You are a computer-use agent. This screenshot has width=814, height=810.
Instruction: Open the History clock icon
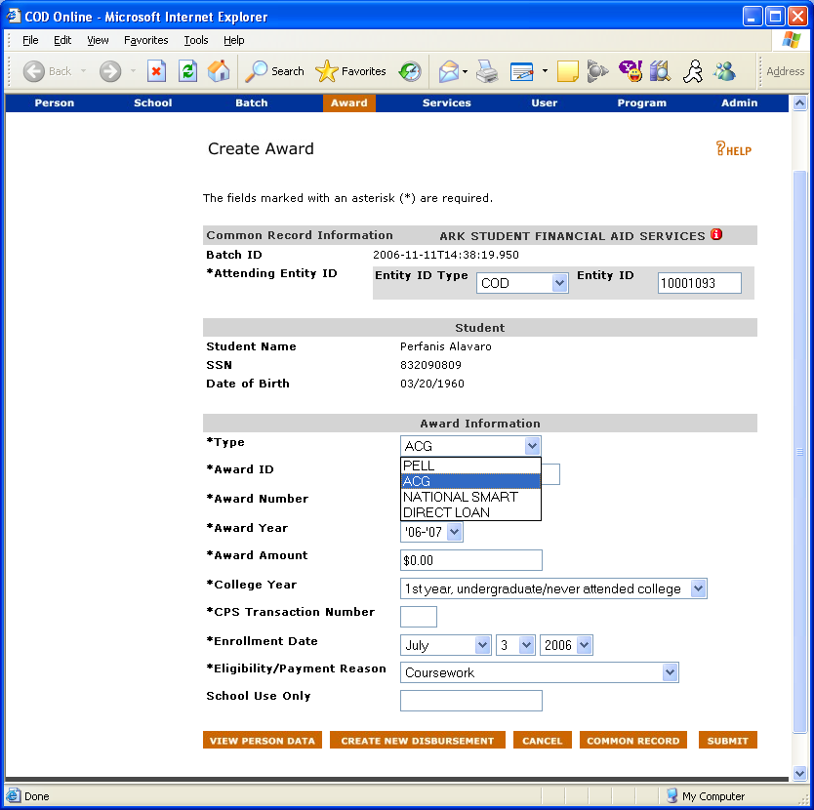pos(410,71)
